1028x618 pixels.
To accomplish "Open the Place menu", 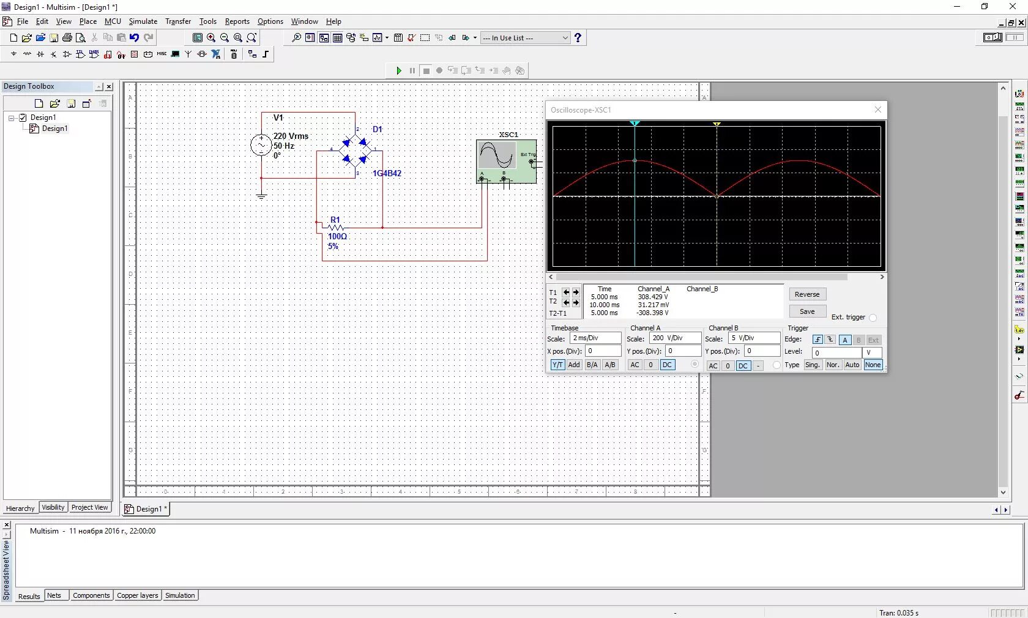I will coord(88,21).
